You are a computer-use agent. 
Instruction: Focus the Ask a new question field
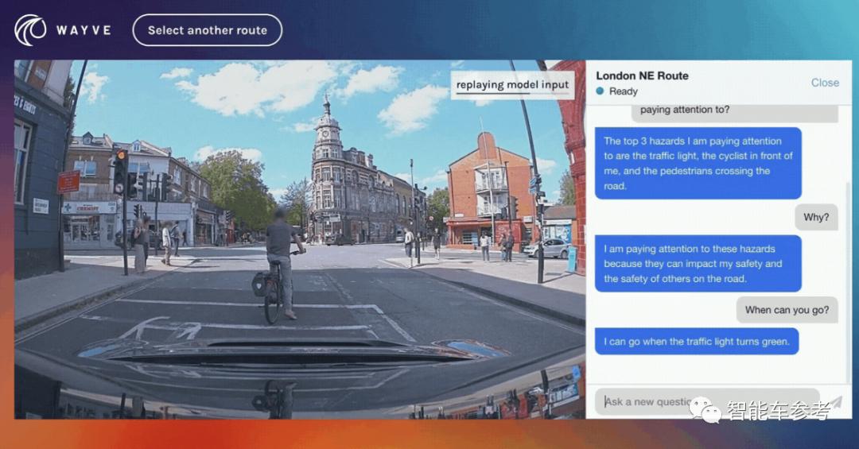pos(707,402)
